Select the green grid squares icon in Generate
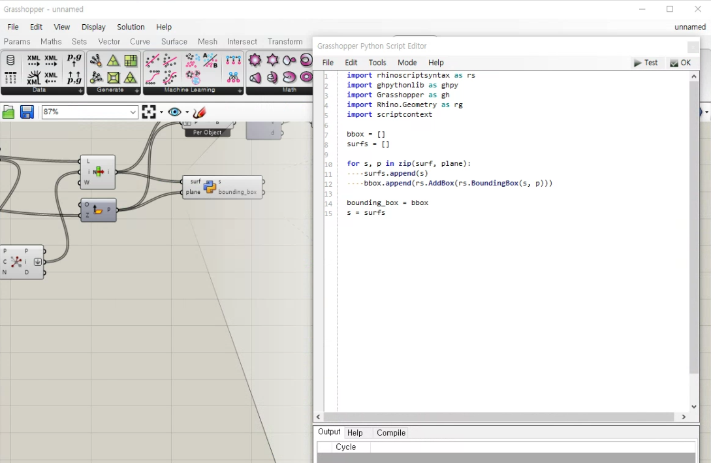711x463 pixels. pos(131,60)
